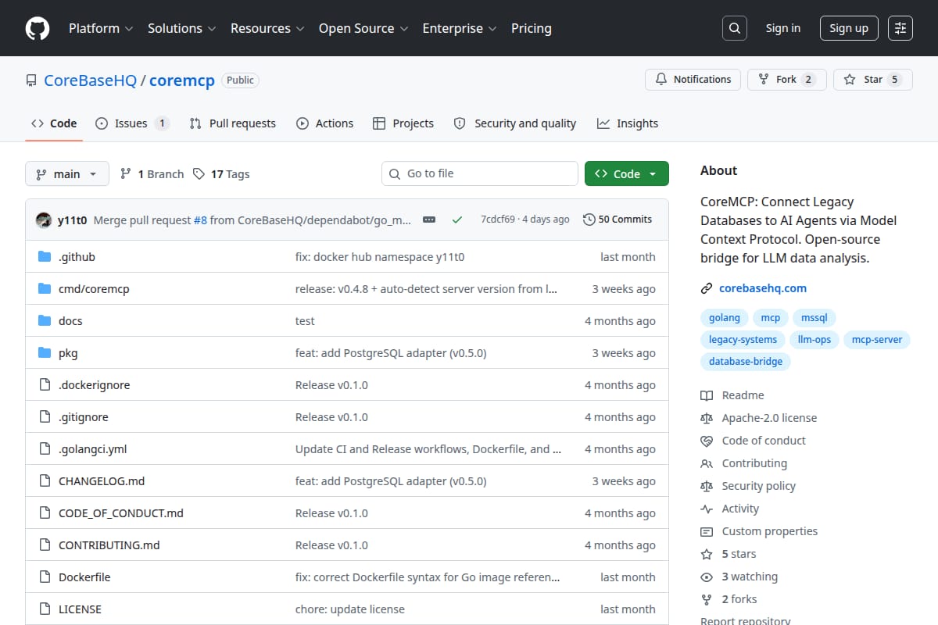
Task: Click the heart icon beside Code of conduct
Action: [x=707, y=441]
